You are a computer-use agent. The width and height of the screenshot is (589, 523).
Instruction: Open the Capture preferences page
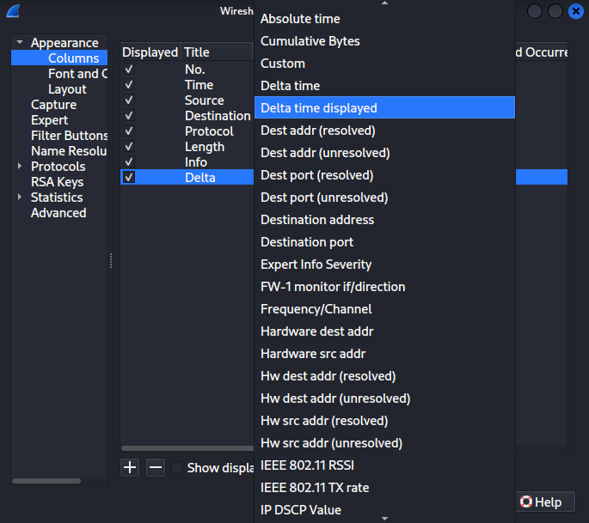[53, 105]
